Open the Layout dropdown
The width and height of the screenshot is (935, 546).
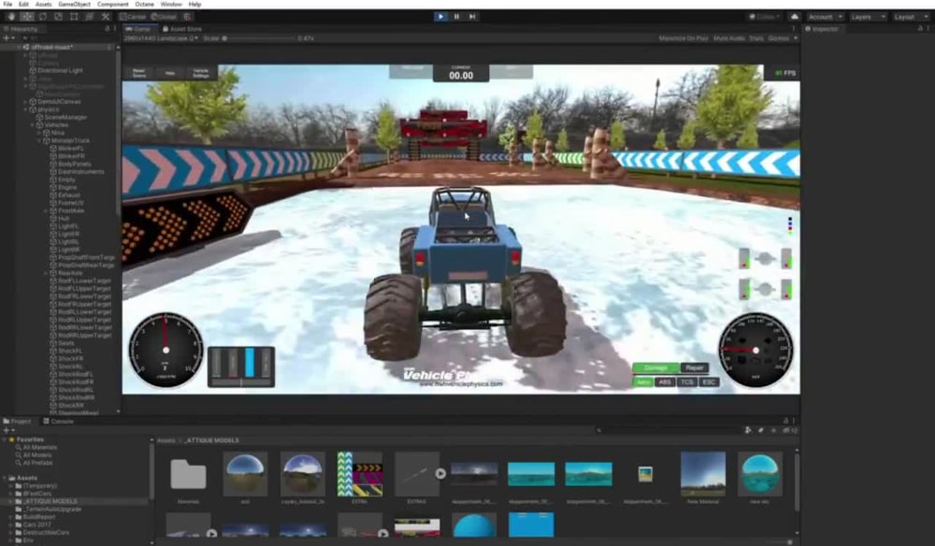tap(911, 17)
